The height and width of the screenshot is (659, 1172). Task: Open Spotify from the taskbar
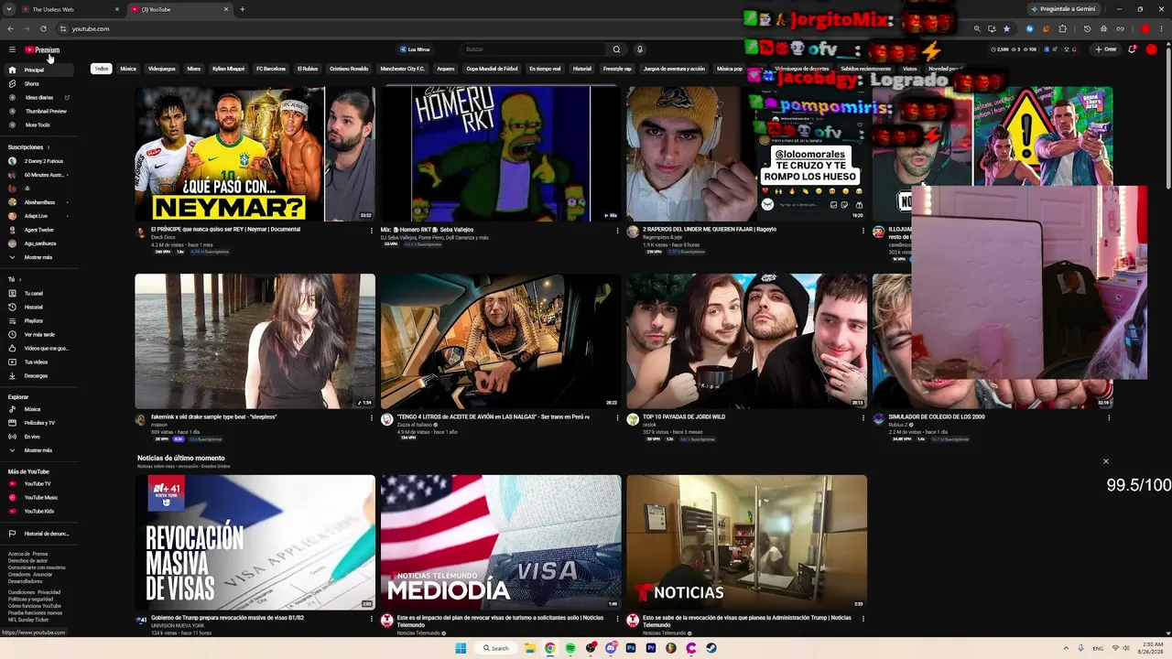tap(570, 648)
